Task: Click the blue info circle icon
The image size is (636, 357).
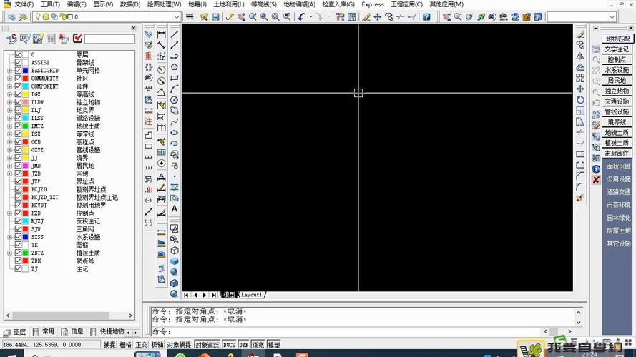Action: click(596, 169)
